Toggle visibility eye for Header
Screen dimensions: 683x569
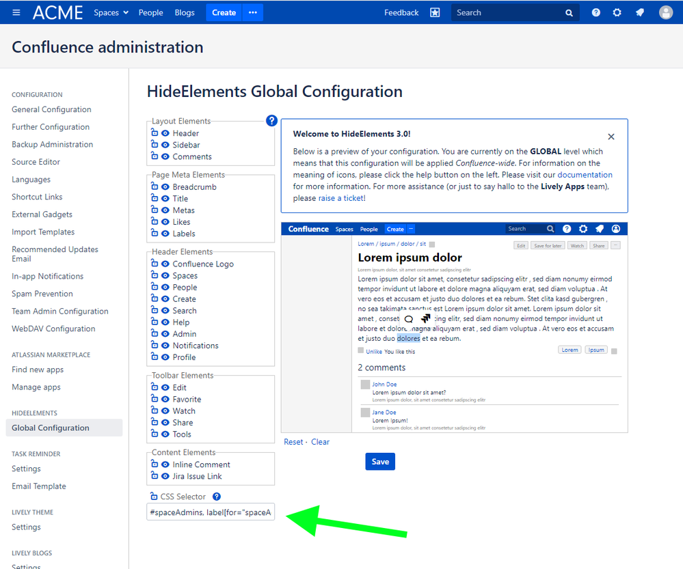pos(165,133)
